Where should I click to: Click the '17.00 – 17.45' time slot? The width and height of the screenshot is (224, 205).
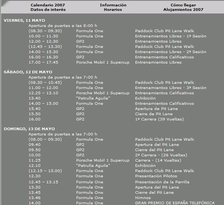coord(44,62)
